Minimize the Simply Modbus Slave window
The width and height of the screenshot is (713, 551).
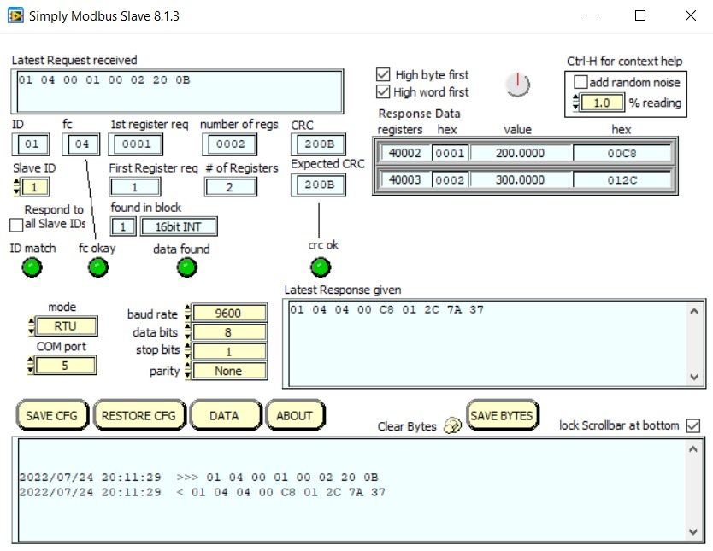[x=591, y=15]
